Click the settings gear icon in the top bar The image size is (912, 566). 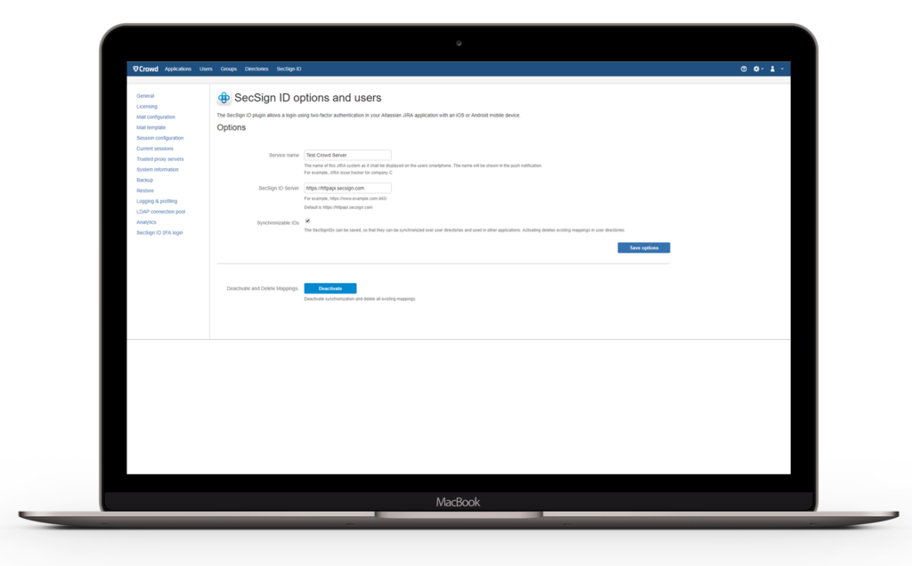pos(756,69)
